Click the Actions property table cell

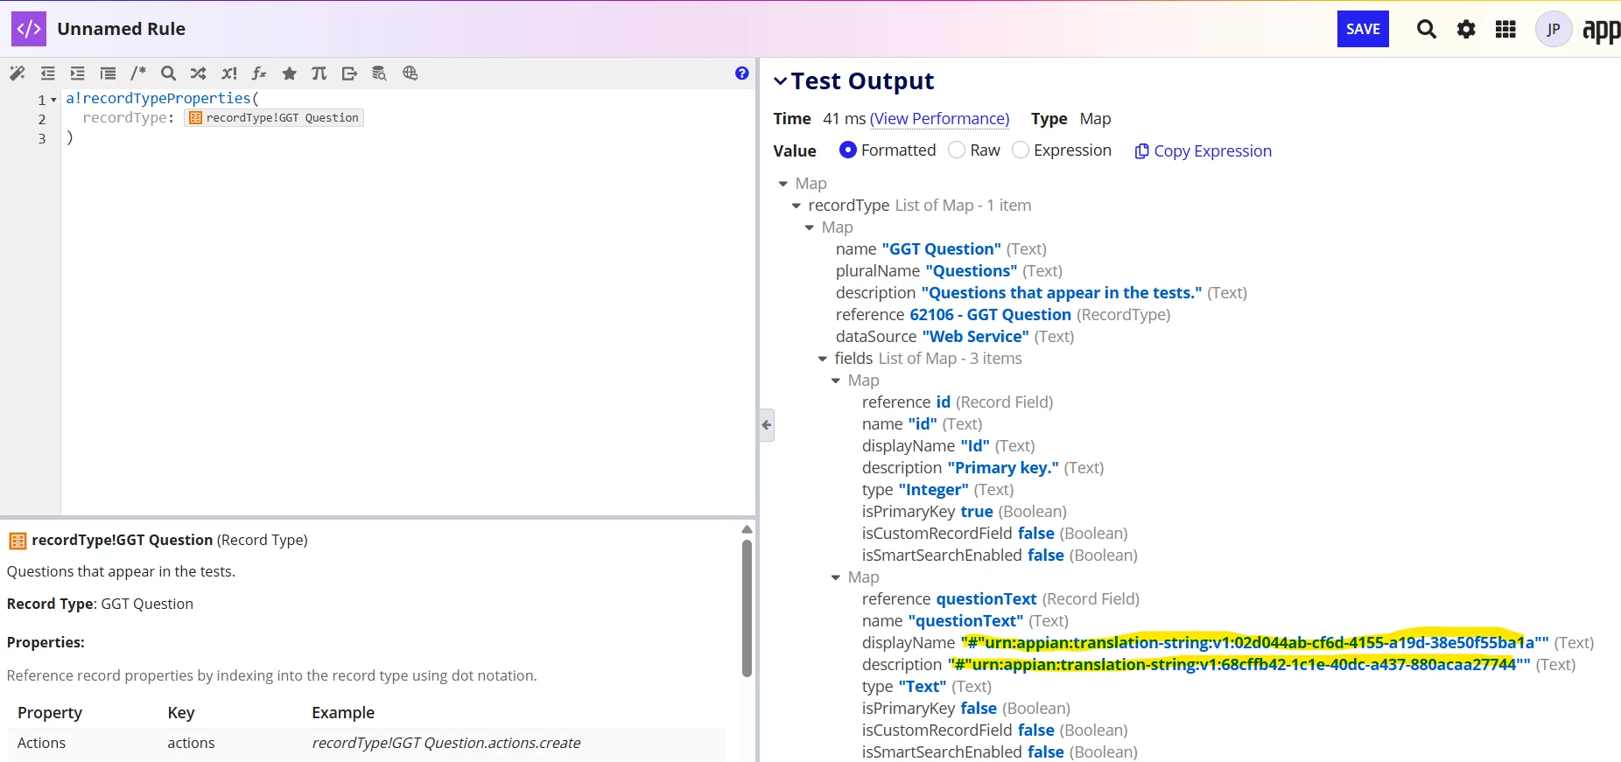(x=41, y=743)
